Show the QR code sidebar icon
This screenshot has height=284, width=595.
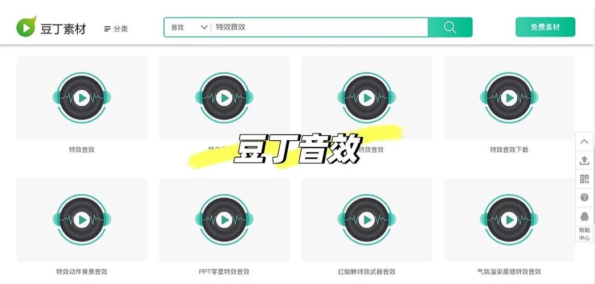tap(584, 179)
